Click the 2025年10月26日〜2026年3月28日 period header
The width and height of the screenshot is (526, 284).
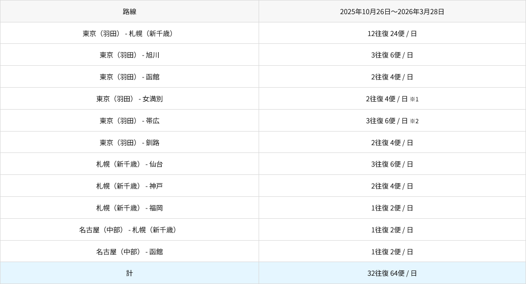392,12
